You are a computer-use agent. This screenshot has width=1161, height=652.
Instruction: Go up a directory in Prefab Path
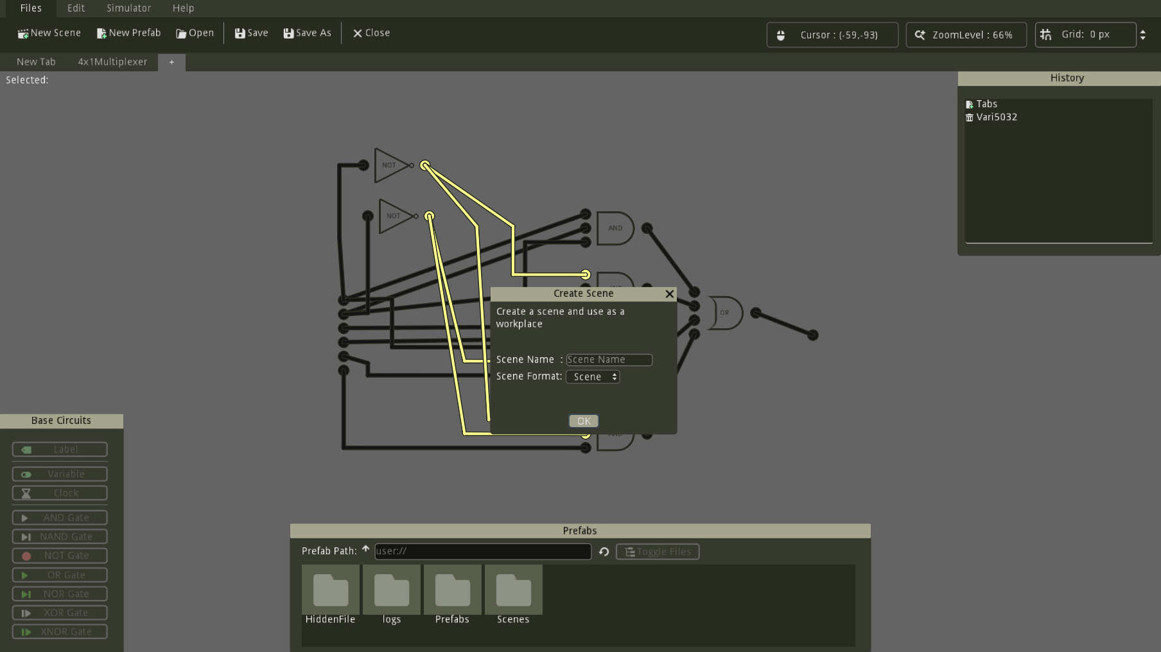click(365, 549)
